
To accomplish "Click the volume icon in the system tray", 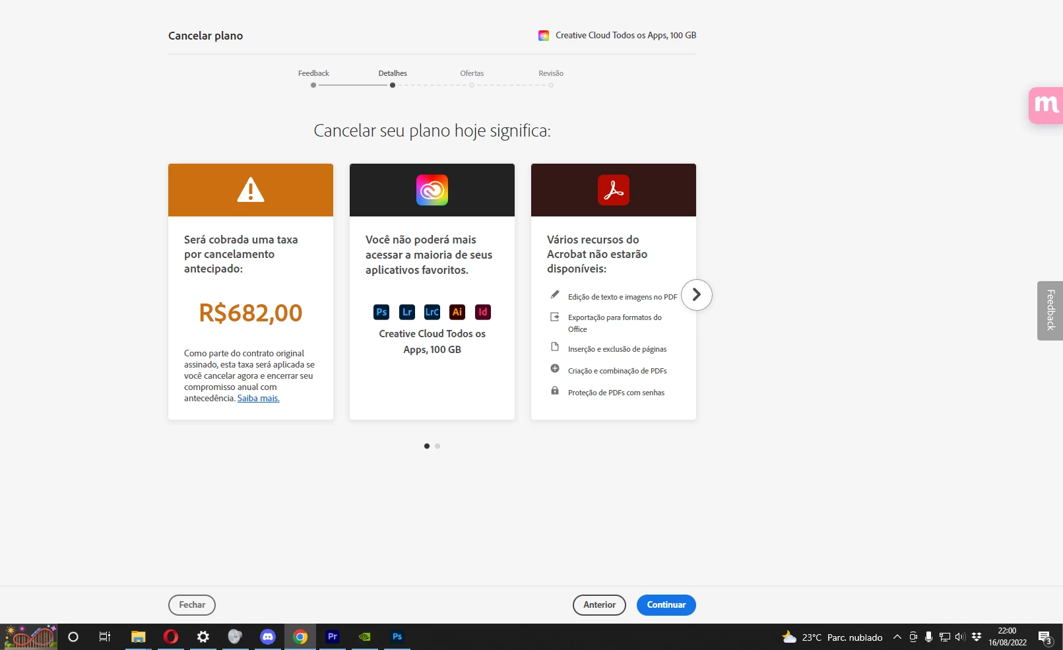I will pyautogui.click(x=960, y=637).
